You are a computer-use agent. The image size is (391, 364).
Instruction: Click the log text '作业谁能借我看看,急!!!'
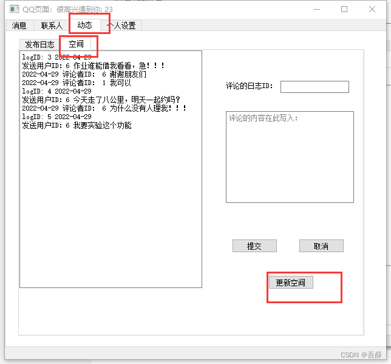click(119, 66)
